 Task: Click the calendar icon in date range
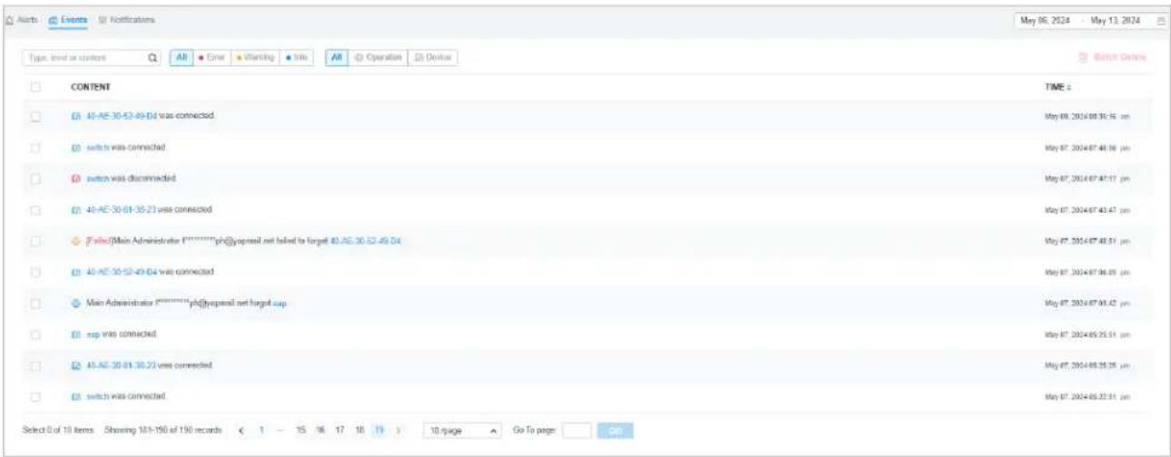point(1161,20)
